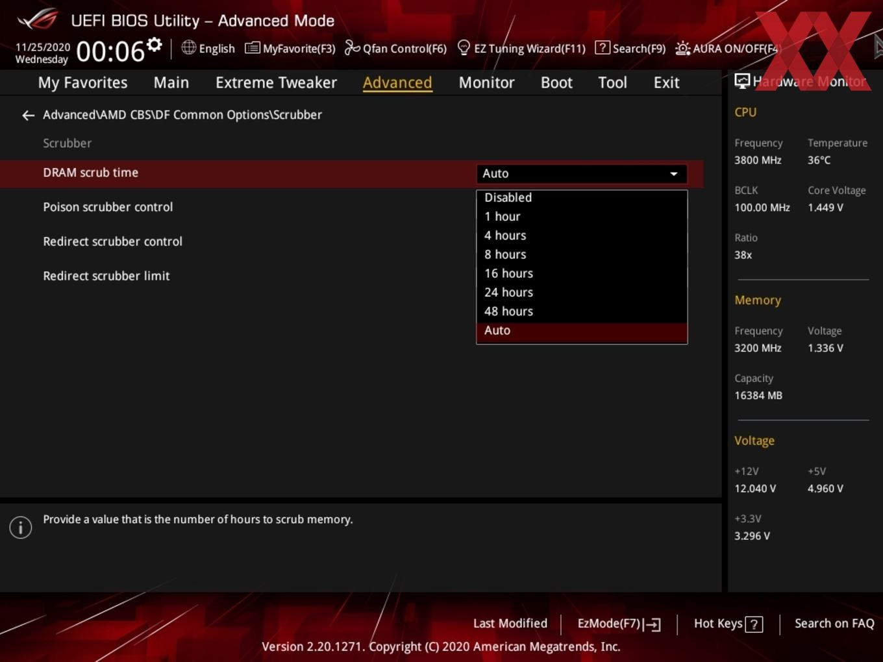This screenshot has width=883, height=662.
Task: Toggle AURA ON/OFF(F4)
Action: click(727, 48)
